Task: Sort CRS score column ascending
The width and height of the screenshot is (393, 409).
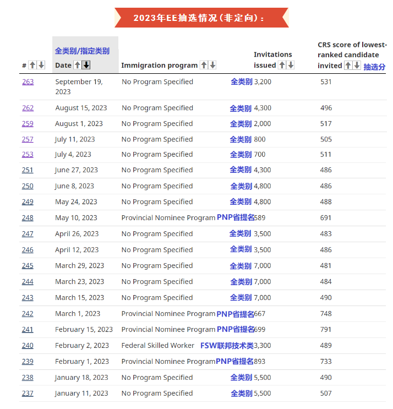Action: [348, 65]
